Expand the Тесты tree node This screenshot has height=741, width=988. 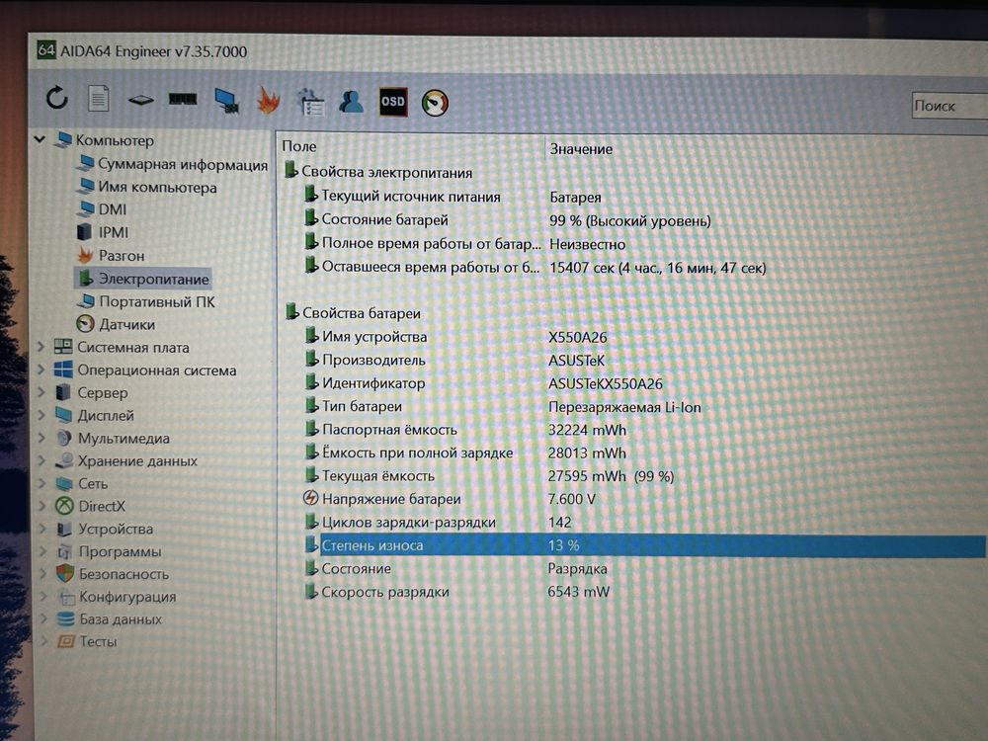(44, 641)
